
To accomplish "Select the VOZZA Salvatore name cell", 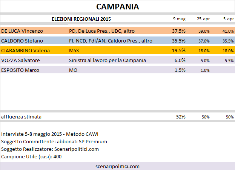I will [x=20, y=60].
